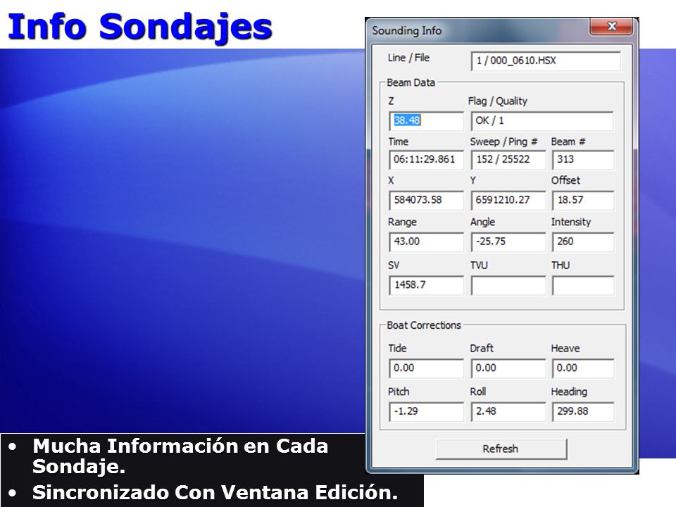The image size is (676, 507).
Task: Click the Pitch field -1.29
Action: pos(426,411)
